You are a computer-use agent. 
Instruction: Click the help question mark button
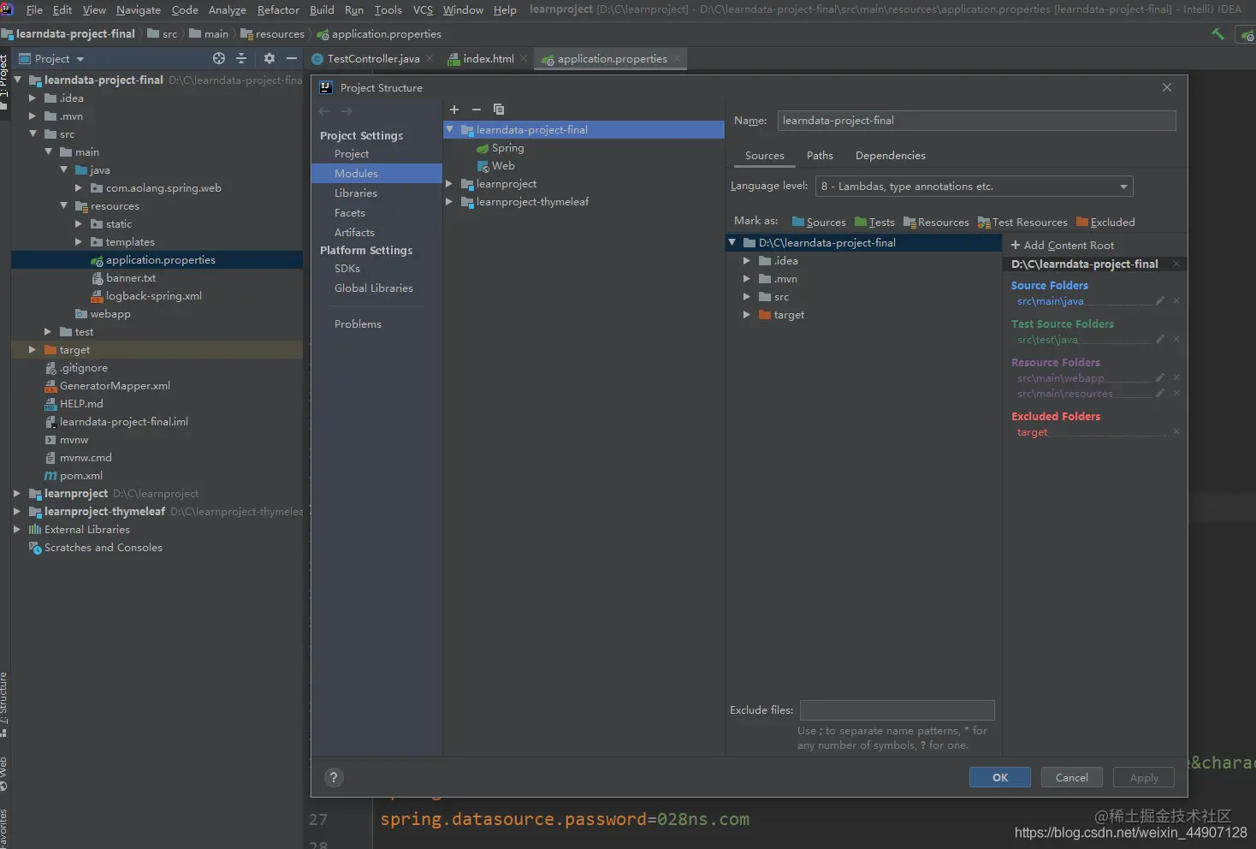[334, 777]
